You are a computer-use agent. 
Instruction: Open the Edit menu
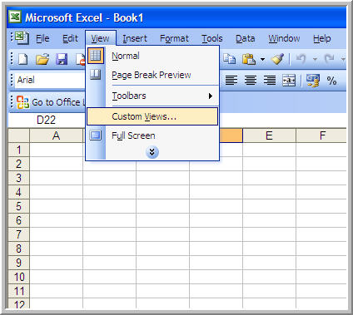[70, 38]
